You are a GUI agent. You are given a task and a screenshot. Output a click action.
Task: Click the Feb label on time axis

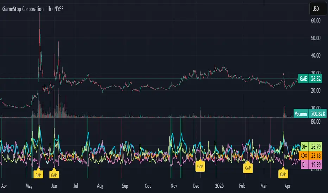click(242, 186)
